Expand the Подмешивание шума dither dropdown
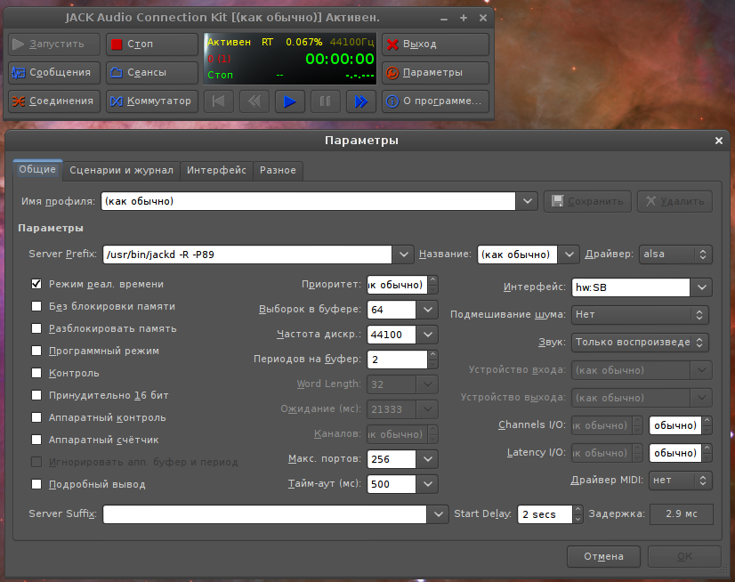Image resolution: width=735 pixels, height=582 pixels. (x=640, y=315)
